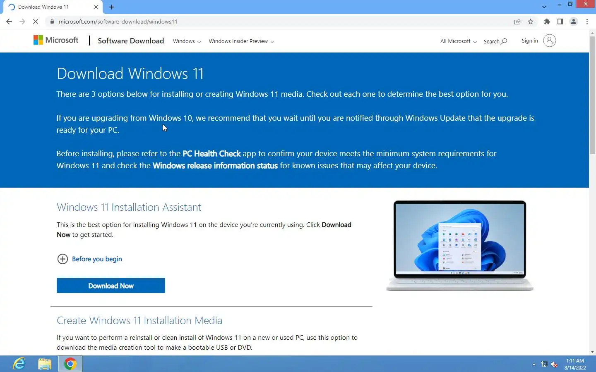
Task: Click the Microsoft logo
Action: coord(56,40)
